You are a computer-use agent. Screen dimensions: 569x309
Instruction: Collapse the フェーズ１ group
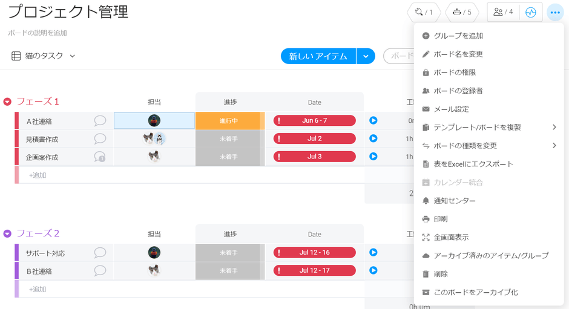click(x=7, y=102)
